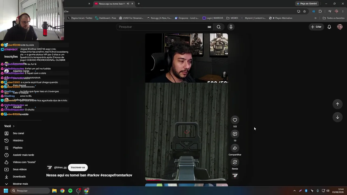The height and width of the screenshot is (195, 347).
Task: Open the Chrome extensions puzzle menu
Action: 320,11
